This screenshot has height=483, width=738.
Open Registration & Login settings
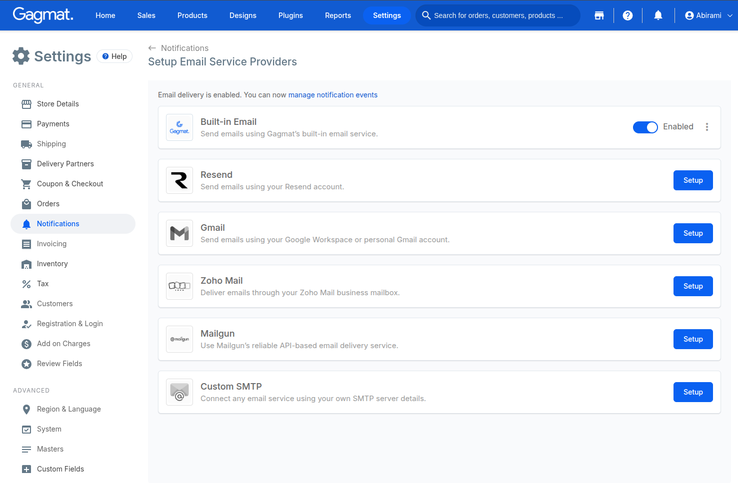click(x=73, y=324)
